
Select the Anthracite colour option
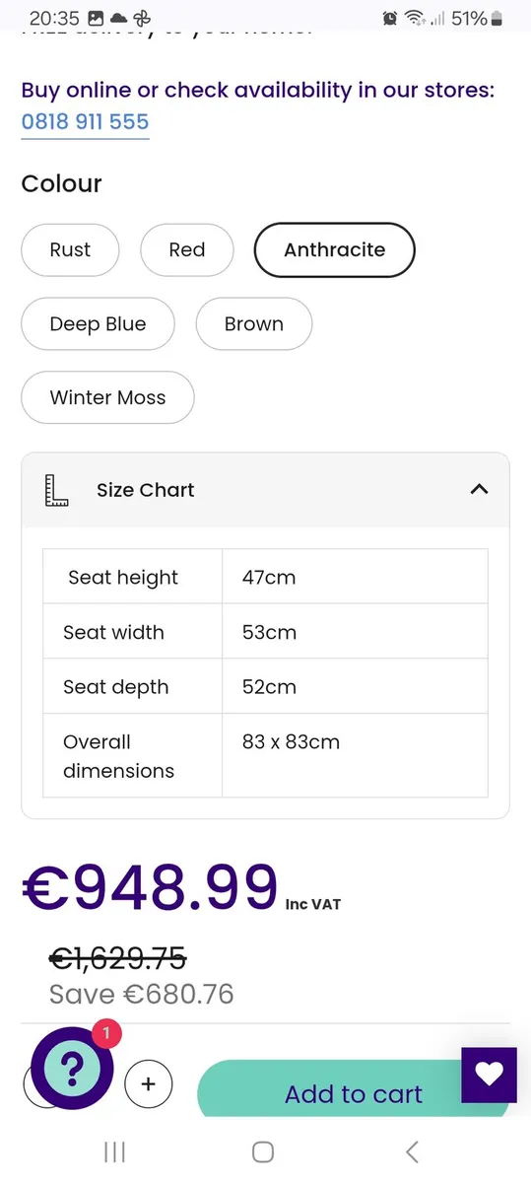pos(335,249)
